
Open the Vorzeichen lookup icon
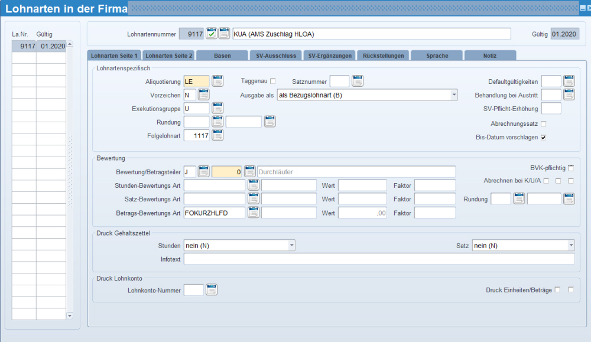(x=203, y=95)
